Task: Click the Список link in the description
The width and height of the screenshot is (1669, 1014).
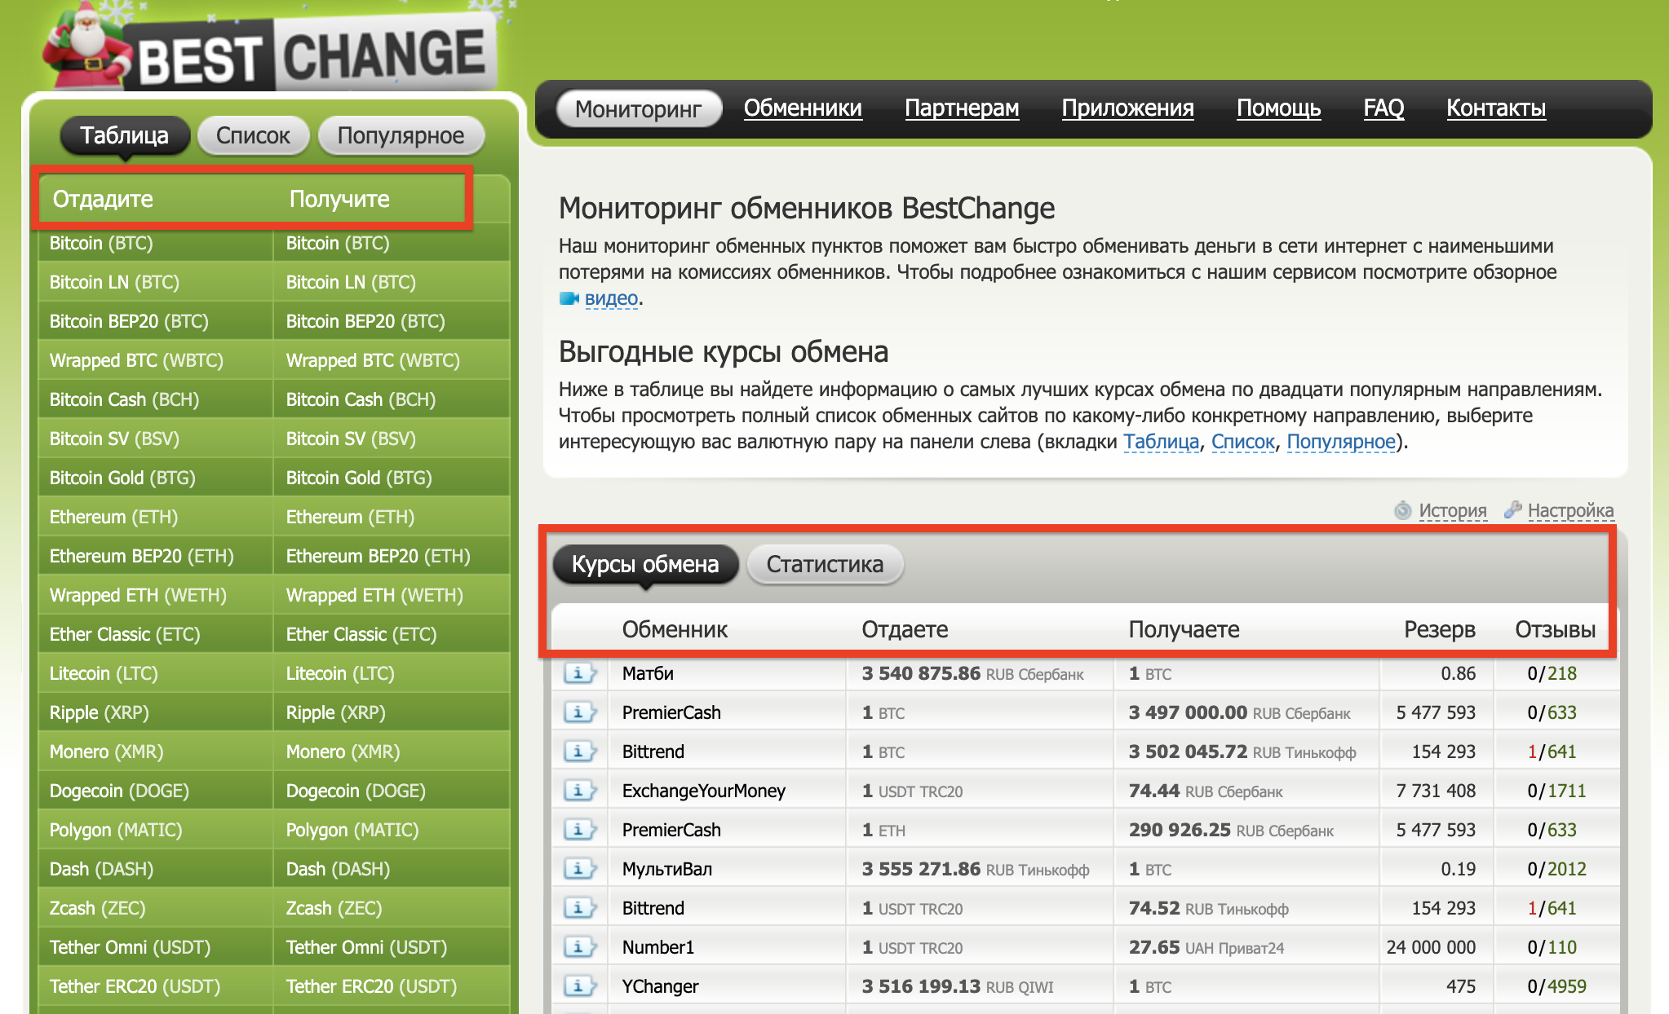Action: point(1242,442)
